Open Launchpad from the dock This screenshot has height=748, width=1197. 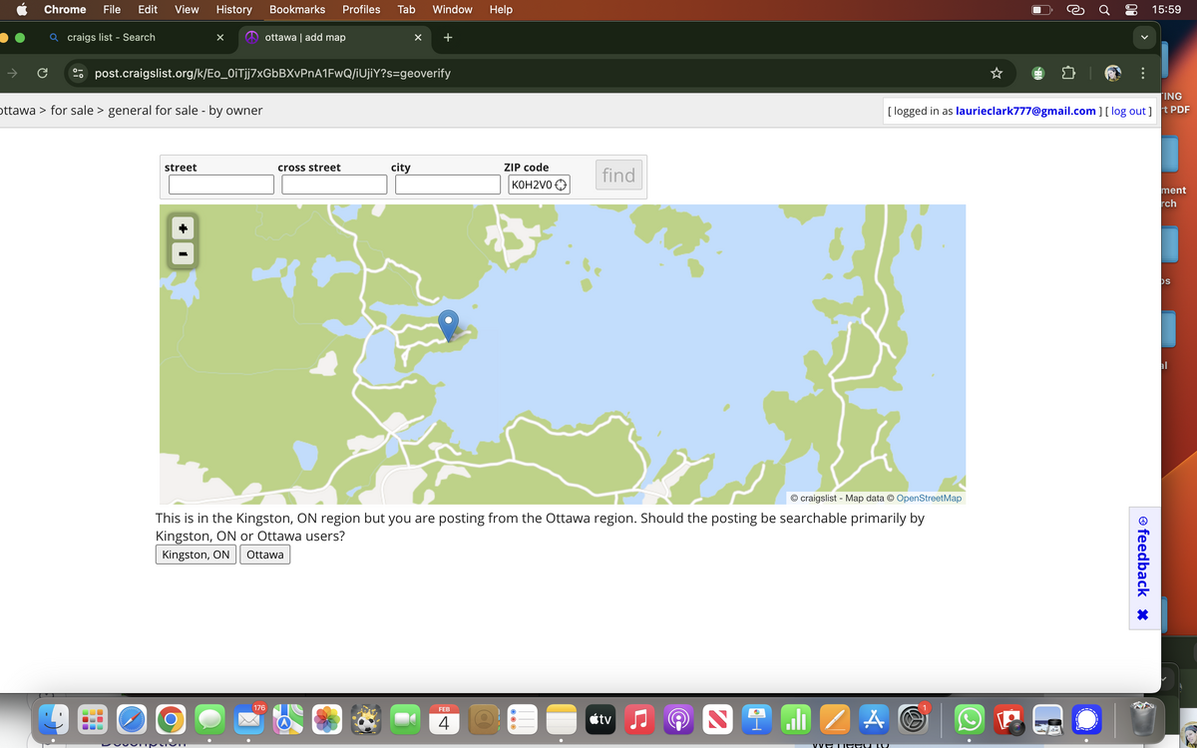[x=93, y=719]
